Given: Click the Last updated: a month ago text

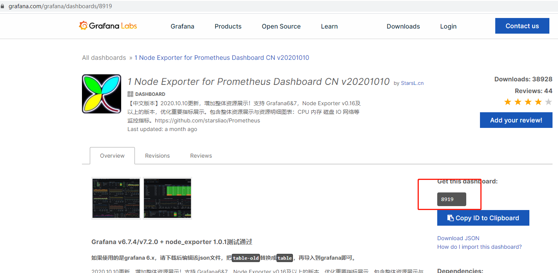Looking at the screenshot, I should pos(162,129).
